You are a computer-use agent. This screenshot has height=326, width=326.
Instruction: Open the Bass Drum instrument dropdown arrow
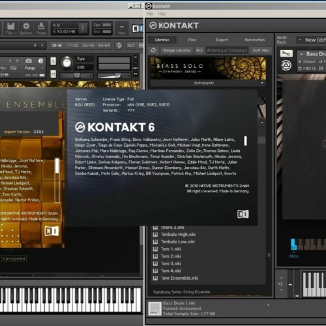pyautogui.click(x=301, y=54)
